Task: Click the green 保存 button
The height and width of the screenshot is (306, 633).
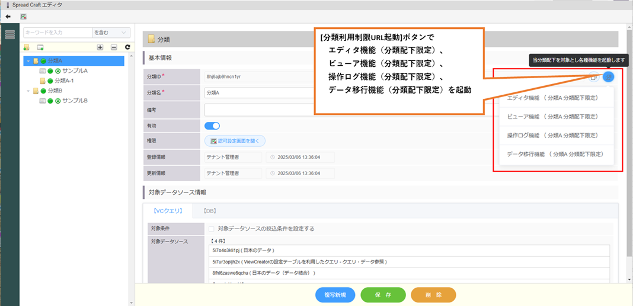Action: point(383,295)
